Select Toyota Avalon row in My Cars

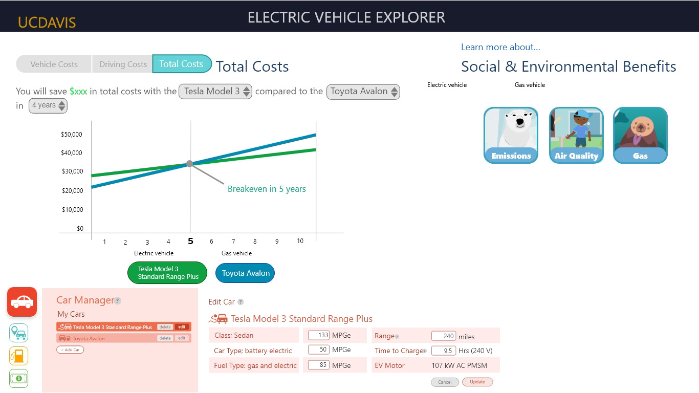point(123,338)
